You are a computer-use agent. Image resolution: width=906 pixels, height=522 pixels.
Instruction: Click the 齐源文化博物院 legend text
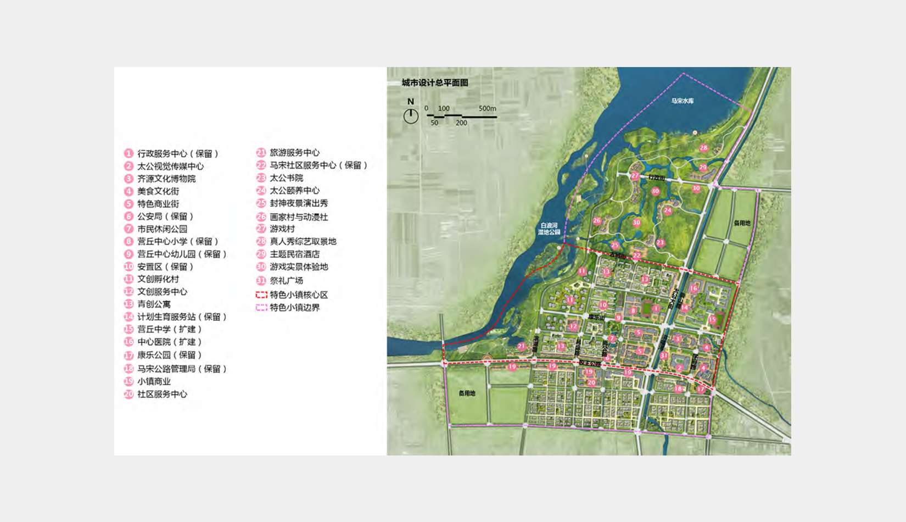coord(166,179)
